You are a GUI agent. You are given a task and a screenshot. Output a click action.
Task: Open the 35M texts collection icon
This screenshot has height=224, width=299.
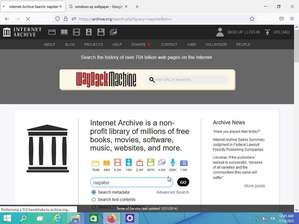[107, 163]
